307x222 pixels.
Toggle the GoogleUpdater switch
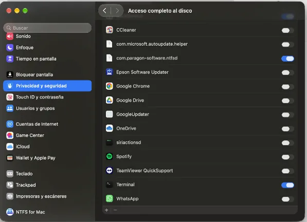(287, 115)
